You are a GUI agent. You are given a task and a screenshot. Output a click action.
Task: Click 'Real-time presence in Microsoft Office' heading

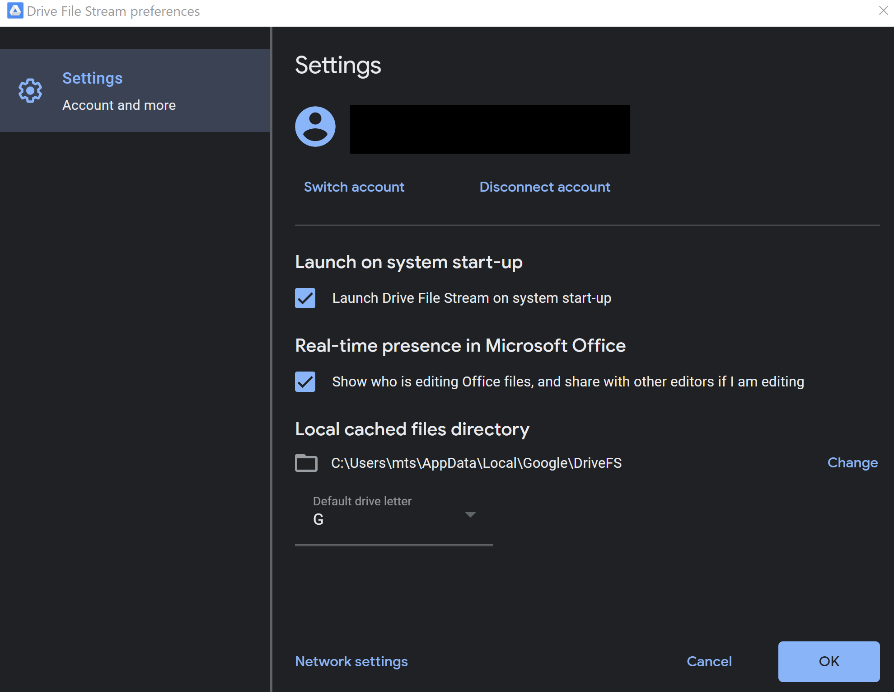(460, 346)
